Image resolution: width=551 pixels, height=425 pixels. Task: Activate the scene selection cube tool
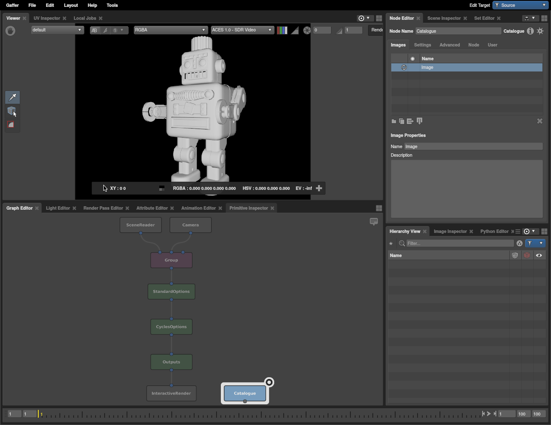tap(12, 111)
